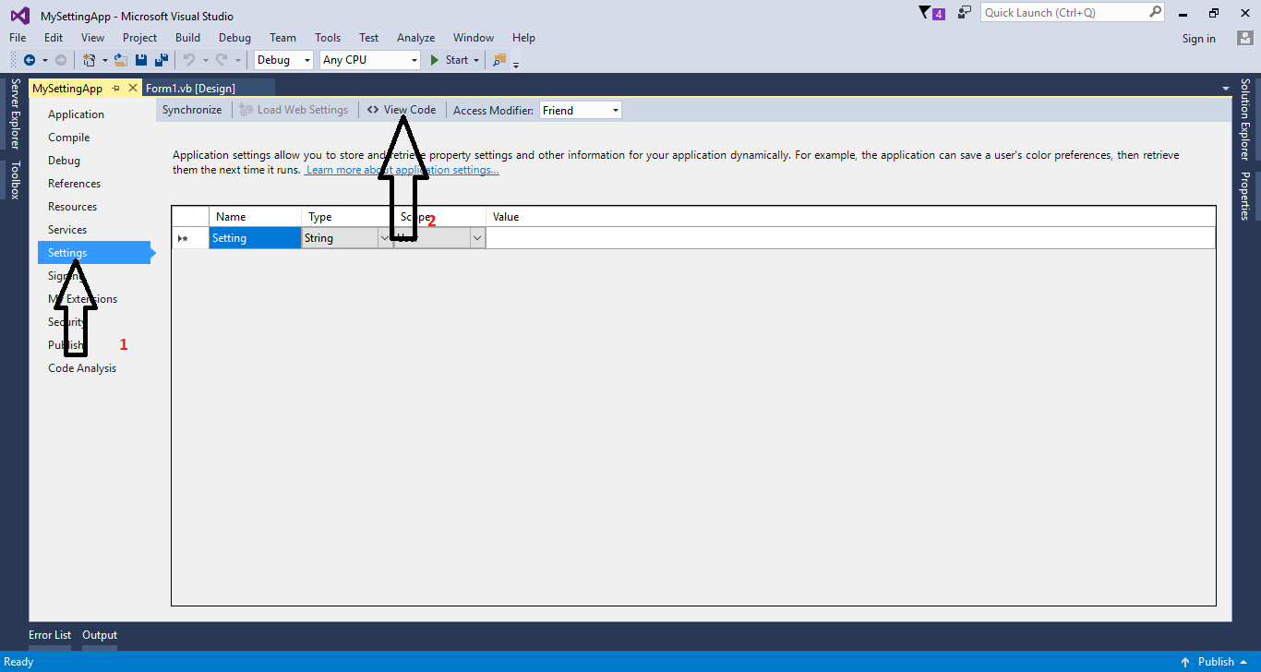This screenshot has height=672, width=1261.
Task: Open the Edit menu
Action: [x=54, y=38]
